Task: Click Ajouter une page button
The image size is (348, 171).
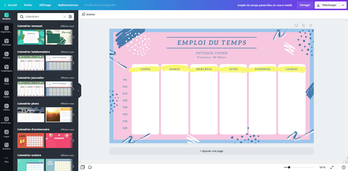Action: point(211,151)
